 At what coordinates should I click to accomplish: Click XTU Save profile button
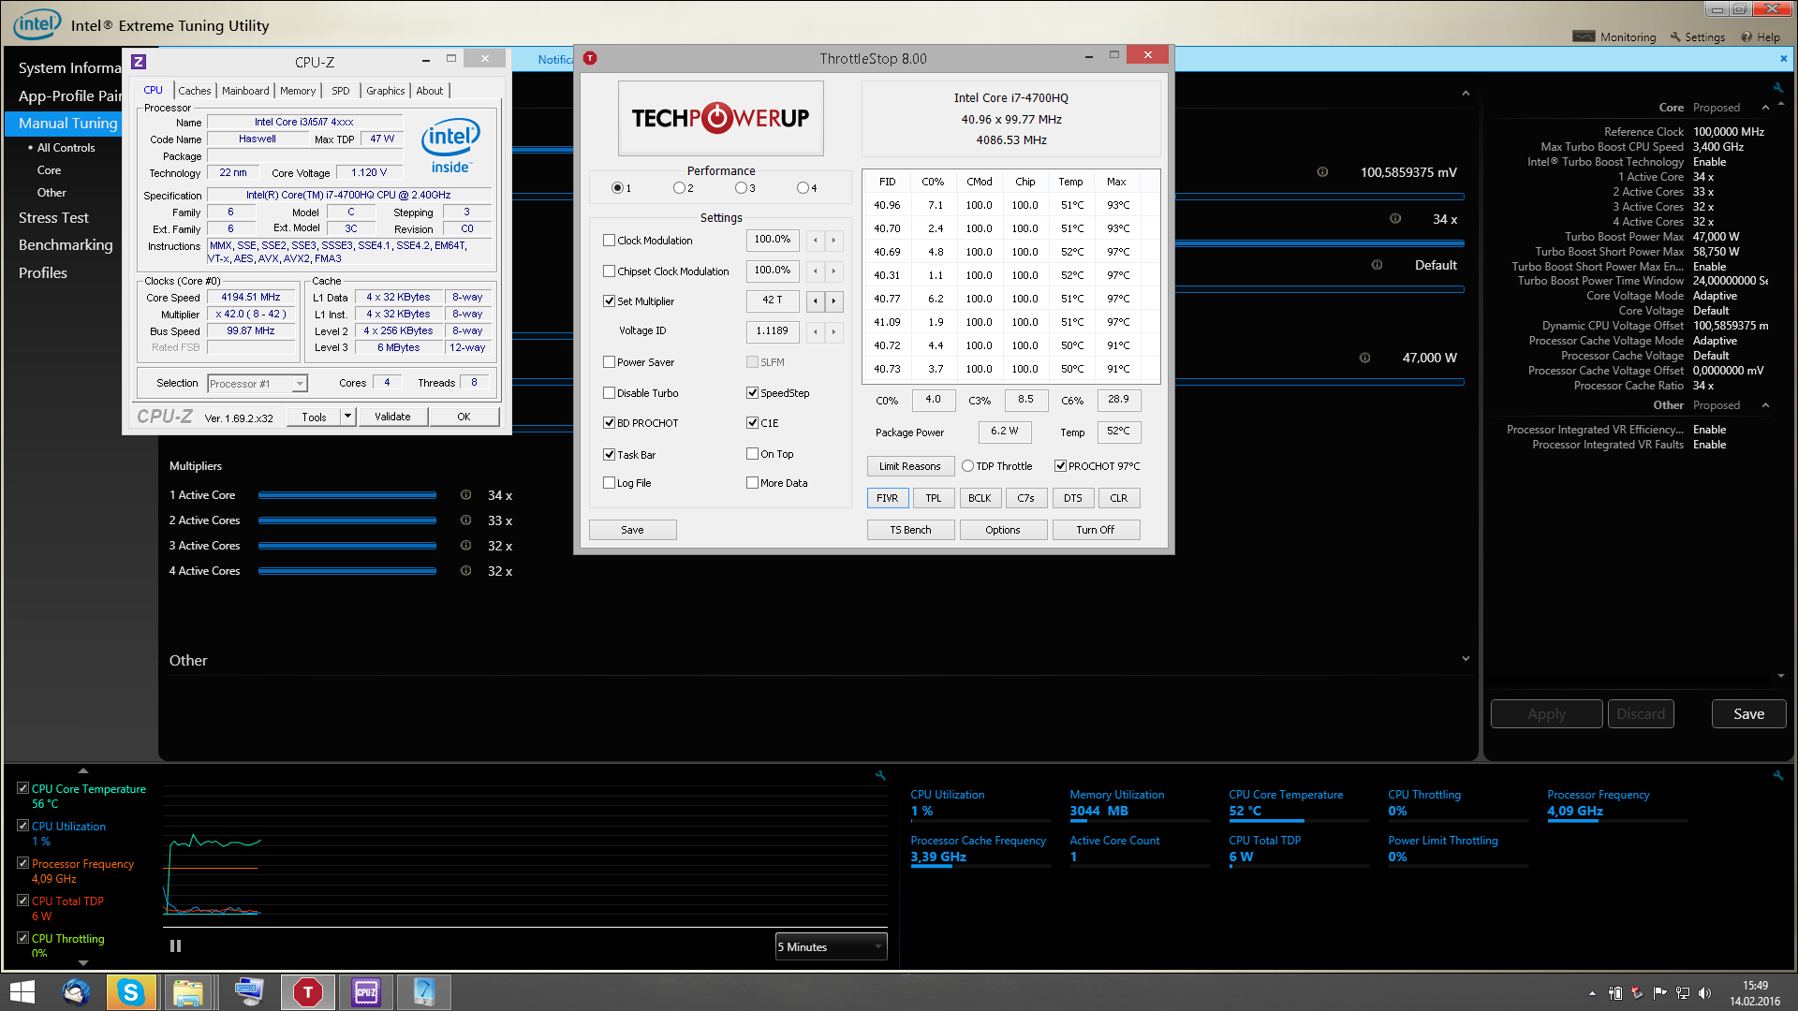coord(1748,714)
